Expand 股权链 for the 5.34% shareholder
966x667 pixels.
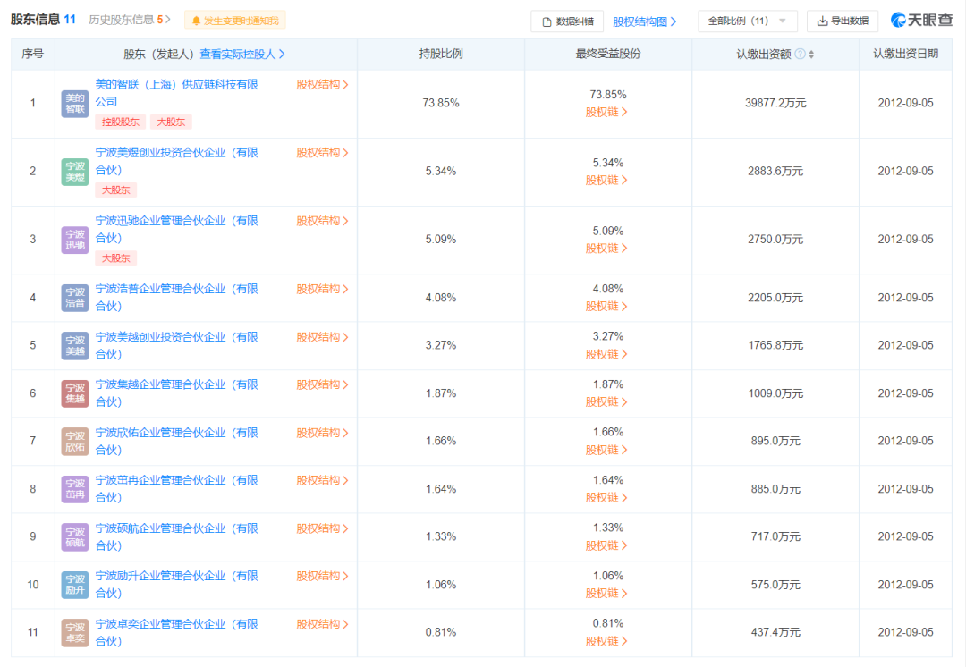coord(606,181)
